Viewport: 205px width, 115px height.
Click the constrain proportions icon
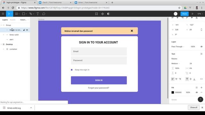pos(201,30)
